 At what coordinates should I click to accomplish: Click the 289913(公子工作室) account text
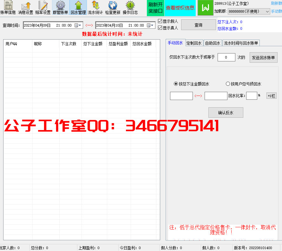(x=232, y=3)
